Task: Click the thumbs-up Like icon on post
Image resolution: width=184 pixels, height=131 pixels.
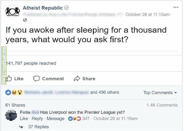Action: 9,78
